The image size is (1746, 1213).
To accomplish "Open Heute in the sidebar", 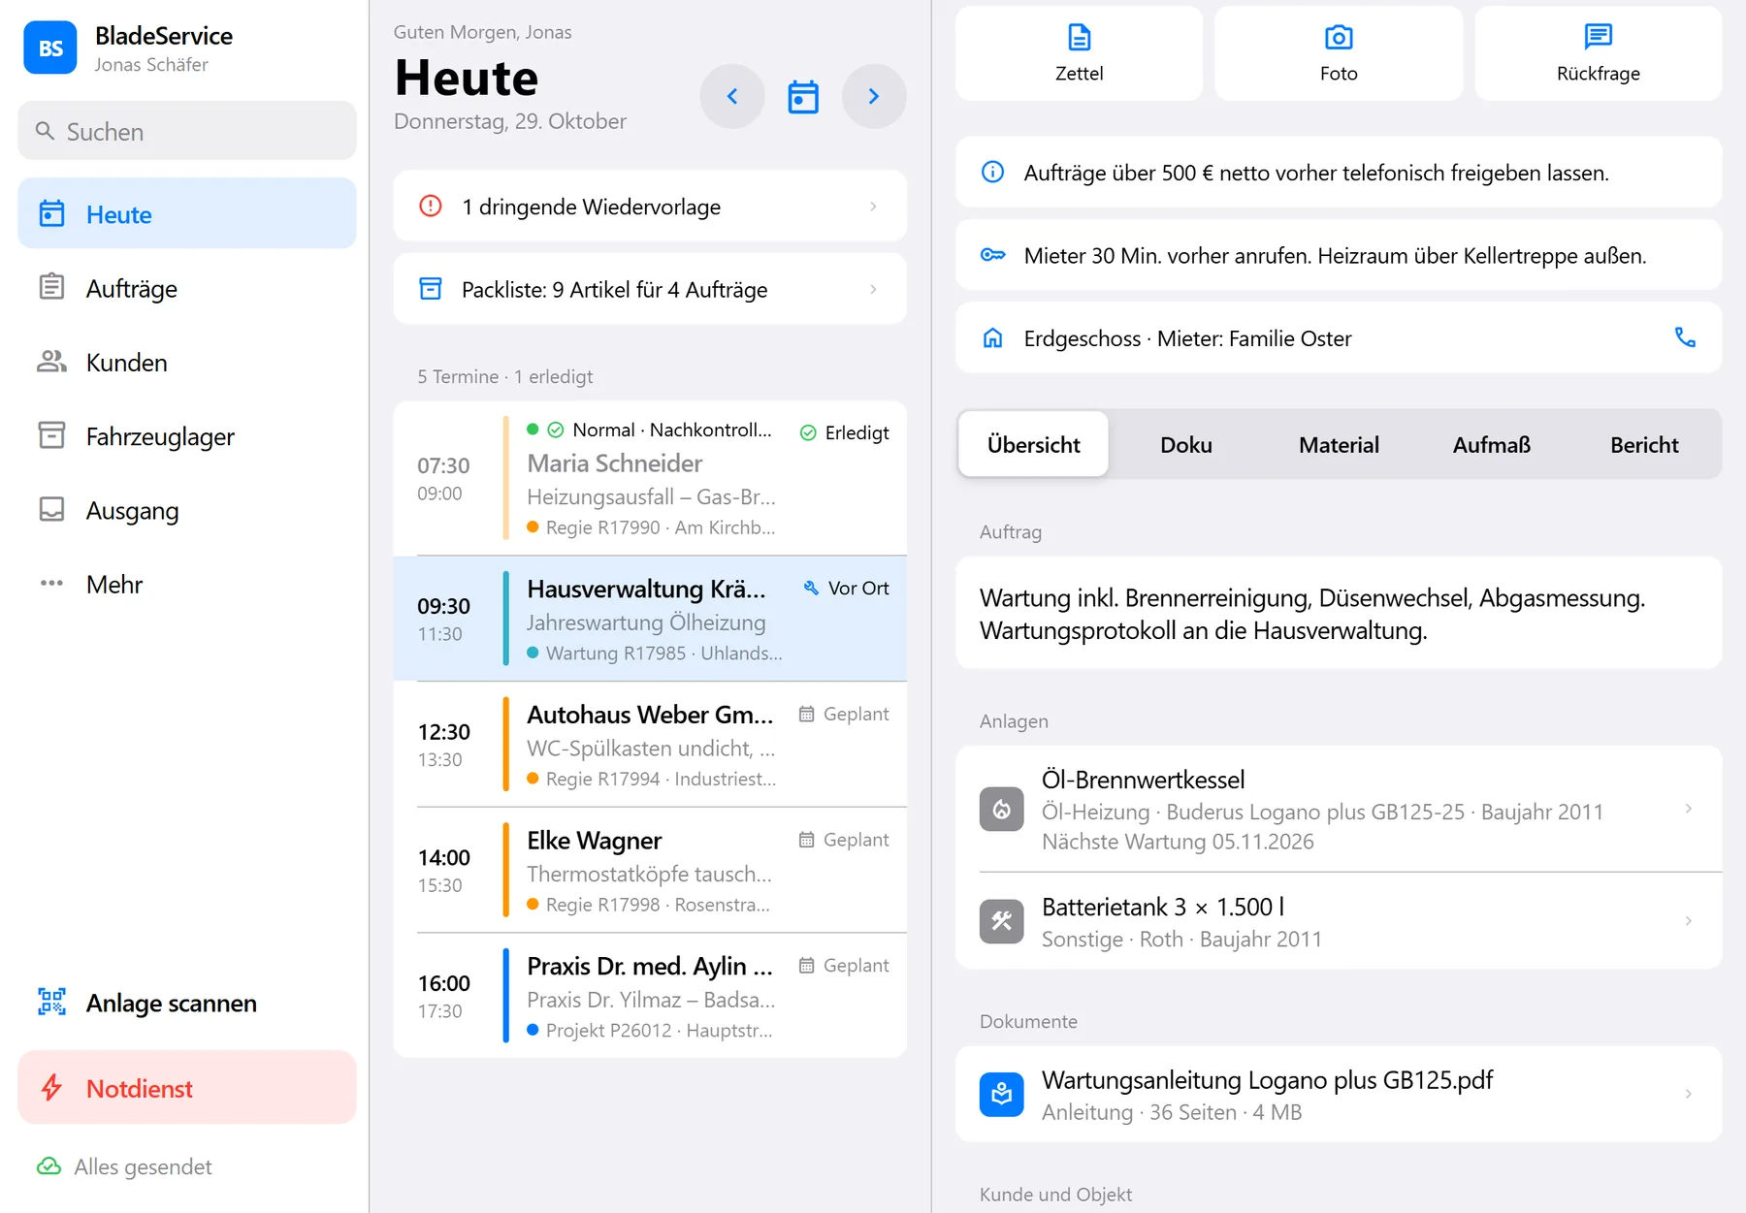I will (187, 213).
